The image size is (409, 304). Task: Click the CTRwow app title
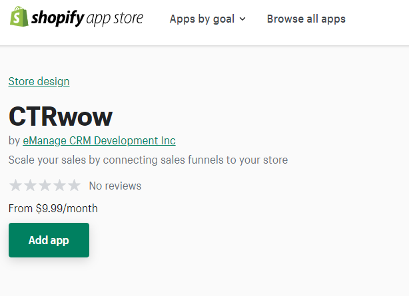pyautogui.click(x=61, y=116)
